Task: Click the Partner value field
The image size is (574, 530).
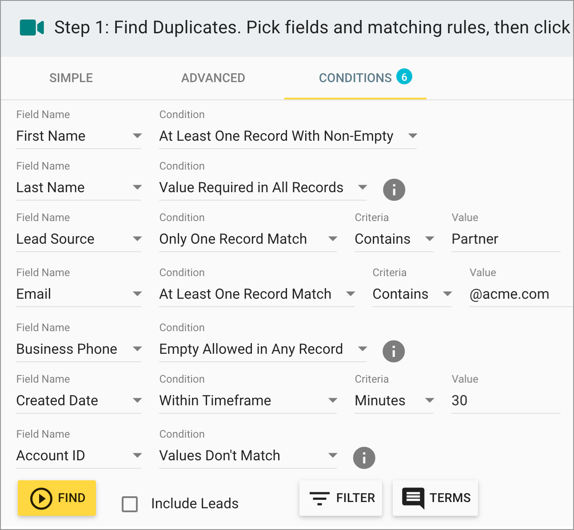Action: tap(506, 239)
